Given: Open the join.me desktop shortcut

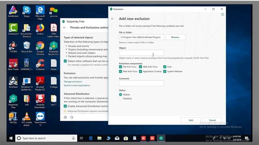Looking at the screenshot, I should (54, 12).
